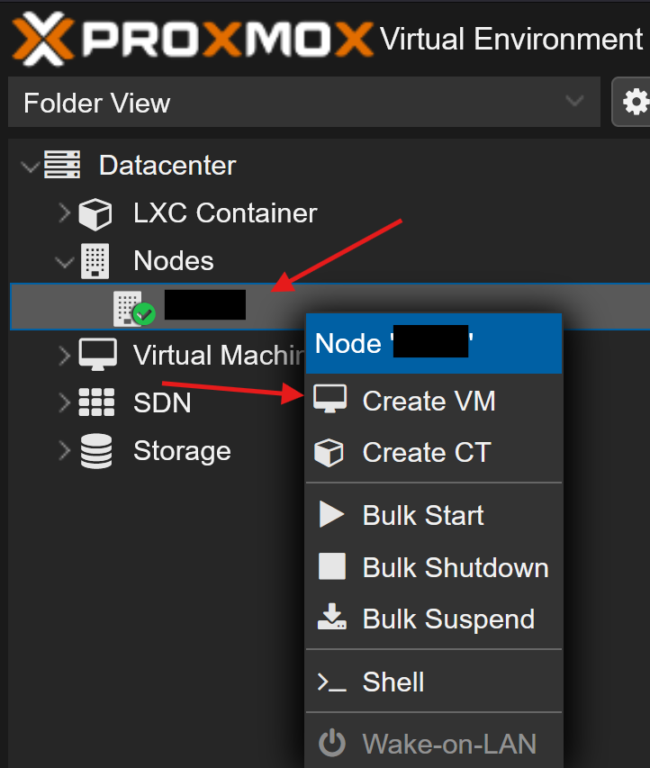The width and height of the screenshot is (650, 768).
Task: Click the Storage database icon
Action: 96,451
